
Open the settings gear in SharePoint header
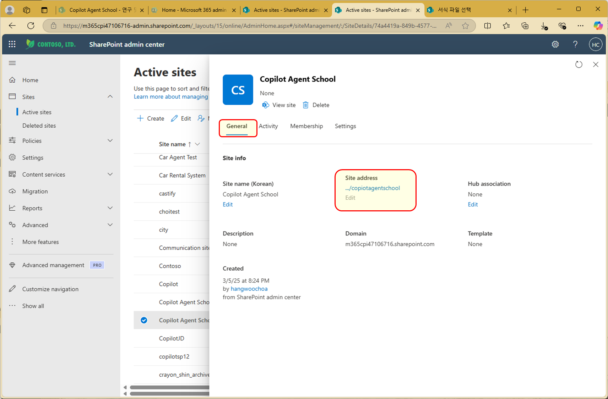(555, 44)
